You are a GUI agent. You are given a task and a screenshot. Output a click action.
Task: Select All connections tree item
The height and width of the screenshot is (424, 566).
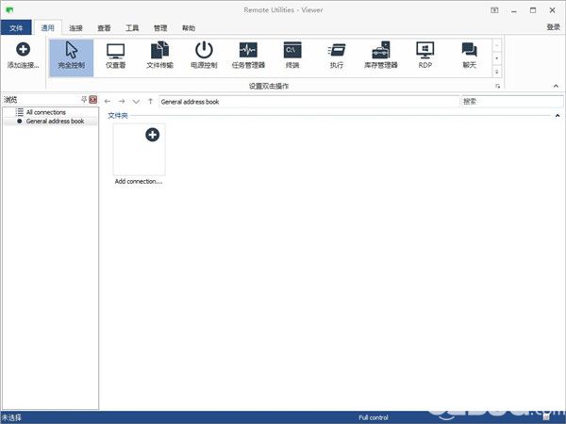click(46, 112)
